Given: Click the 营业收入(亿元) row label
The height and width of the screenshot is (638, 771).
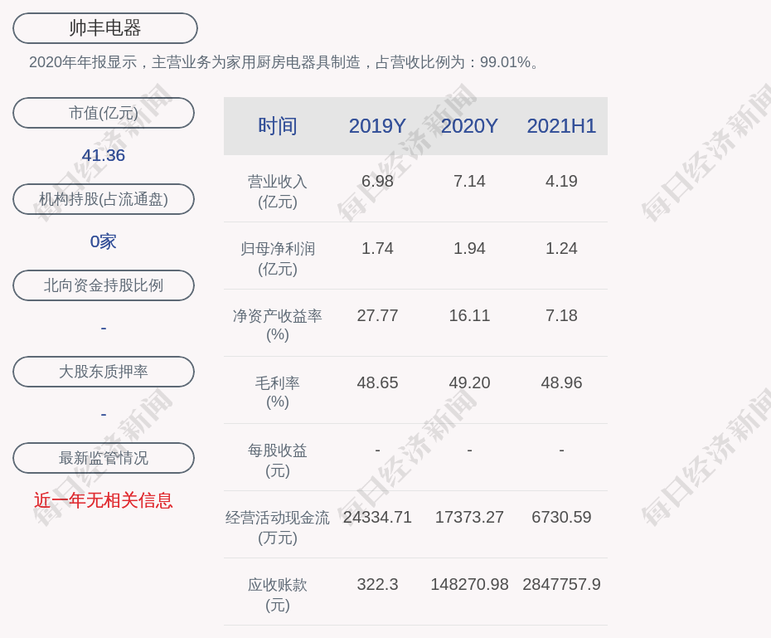Looking at the screenshot, I should click(x=278, y=192).
